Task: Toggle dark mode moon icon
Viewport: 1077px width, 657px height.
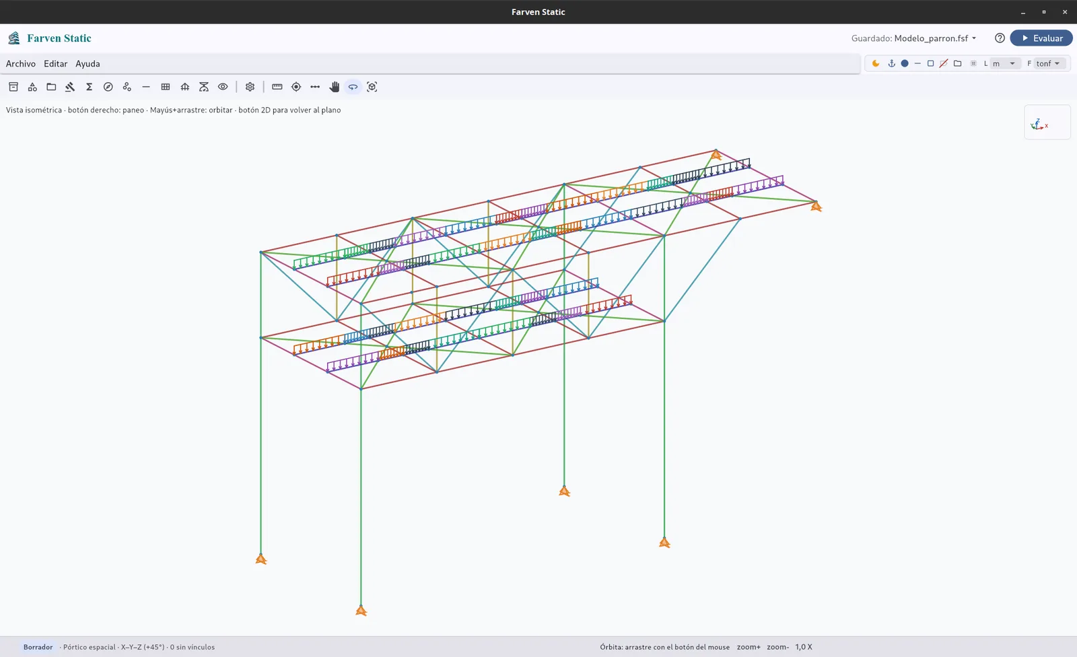Action: point(876,63)
